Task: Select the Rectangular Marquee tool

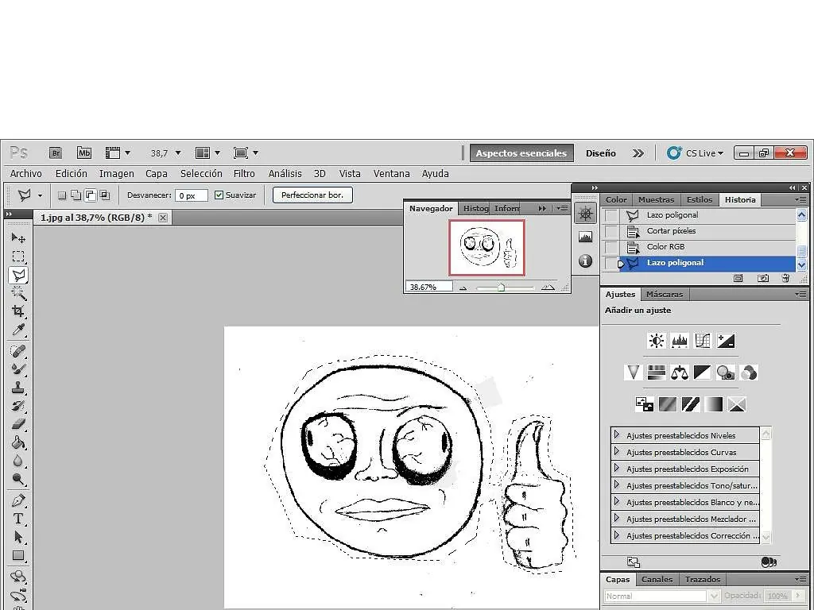Action: click(x=18, y=257)
